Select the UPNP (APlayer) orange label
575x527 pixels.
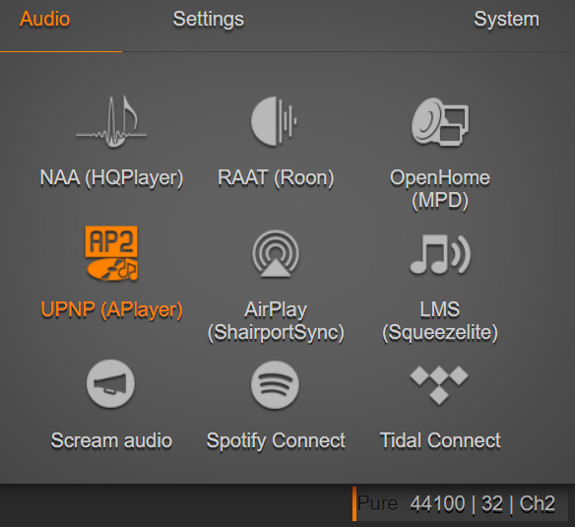[111, 309]
